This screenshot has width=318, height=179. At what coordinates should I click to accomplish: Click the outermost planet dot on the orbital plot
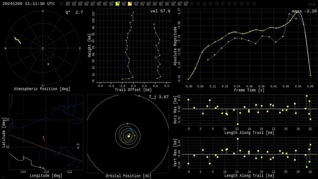pos(139,96)
